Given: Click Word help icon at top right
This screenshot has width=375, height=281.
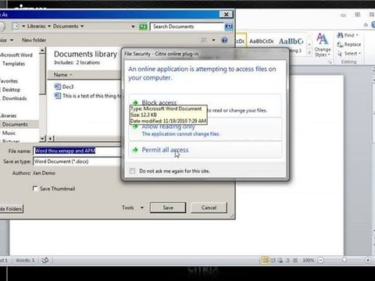Looking at the screenshot, I should pyautogui.click(x=373, y=25).
